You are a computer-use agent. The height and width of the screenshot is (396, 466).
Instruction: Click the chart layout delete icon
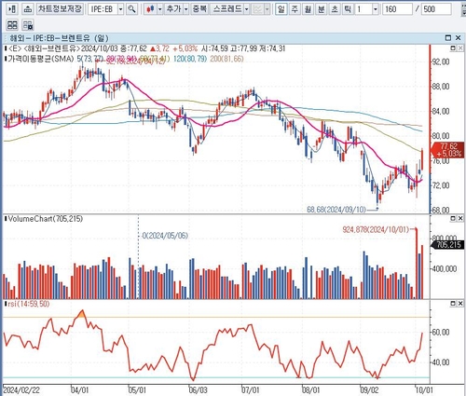pyautogui.click(x=28, y=25)
